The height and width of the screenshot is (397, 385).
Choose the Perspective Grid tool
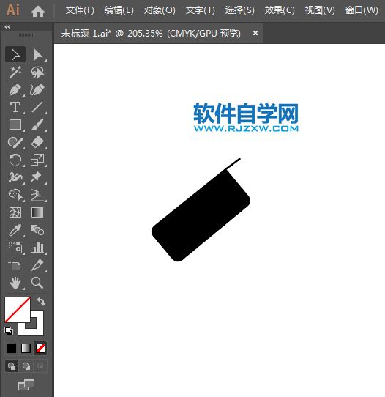pos(37,195)
